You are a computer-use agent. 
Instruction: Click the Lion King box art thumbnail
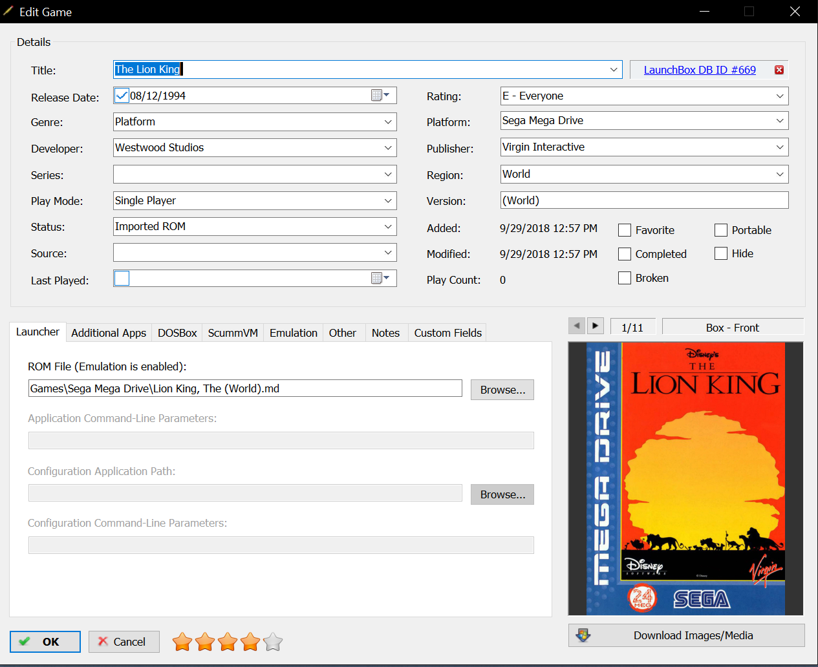point(685,479)
